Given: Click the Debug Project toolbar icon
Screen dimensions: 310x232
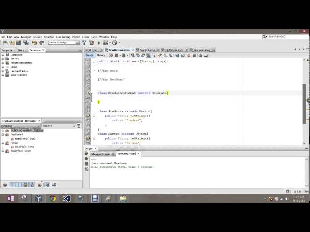Looking at the screenshot, I should [x=106, y=43].
